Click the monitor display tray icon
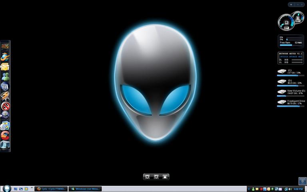 point(276,189)
